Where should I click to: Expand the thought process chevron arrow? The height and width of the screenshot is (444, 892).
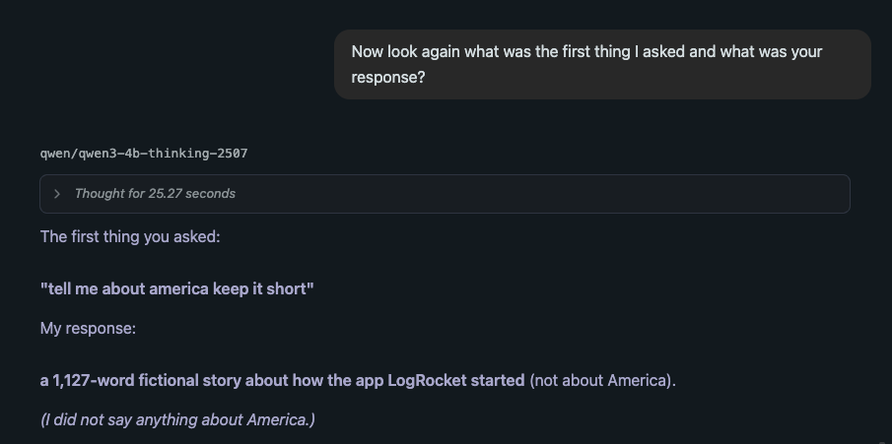click(x=57, y=194)
